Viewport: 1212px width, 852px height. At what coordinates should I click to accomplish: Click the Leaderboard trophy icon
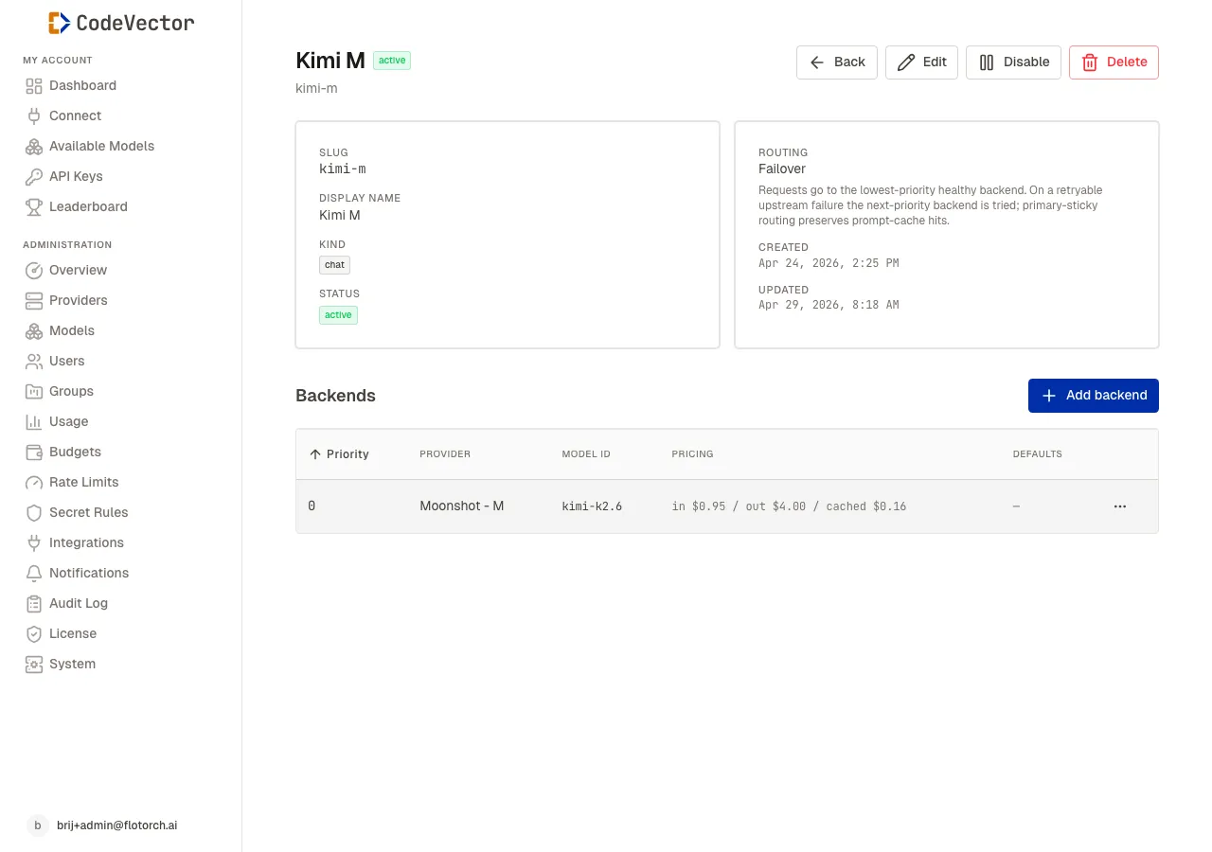(34, 206)
